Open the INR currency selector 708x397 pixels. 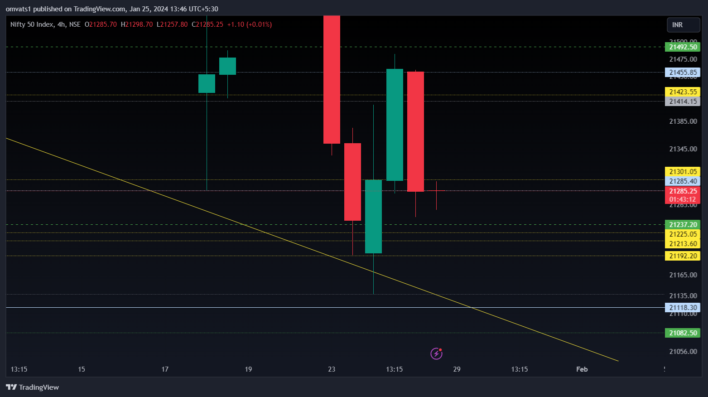(x=683, y=25)
